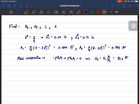The width and height of the screenshot is (139, 104).
Task: Select the last, white stroke width preset
Action: 117,12
